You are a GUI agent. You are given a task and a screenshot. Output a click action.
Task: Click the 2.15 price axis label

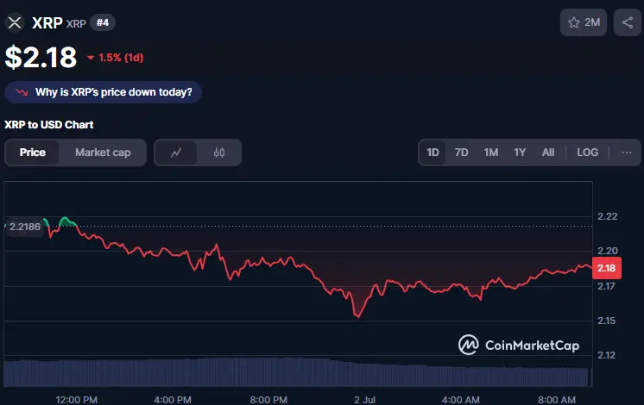(x=607, y=321)
